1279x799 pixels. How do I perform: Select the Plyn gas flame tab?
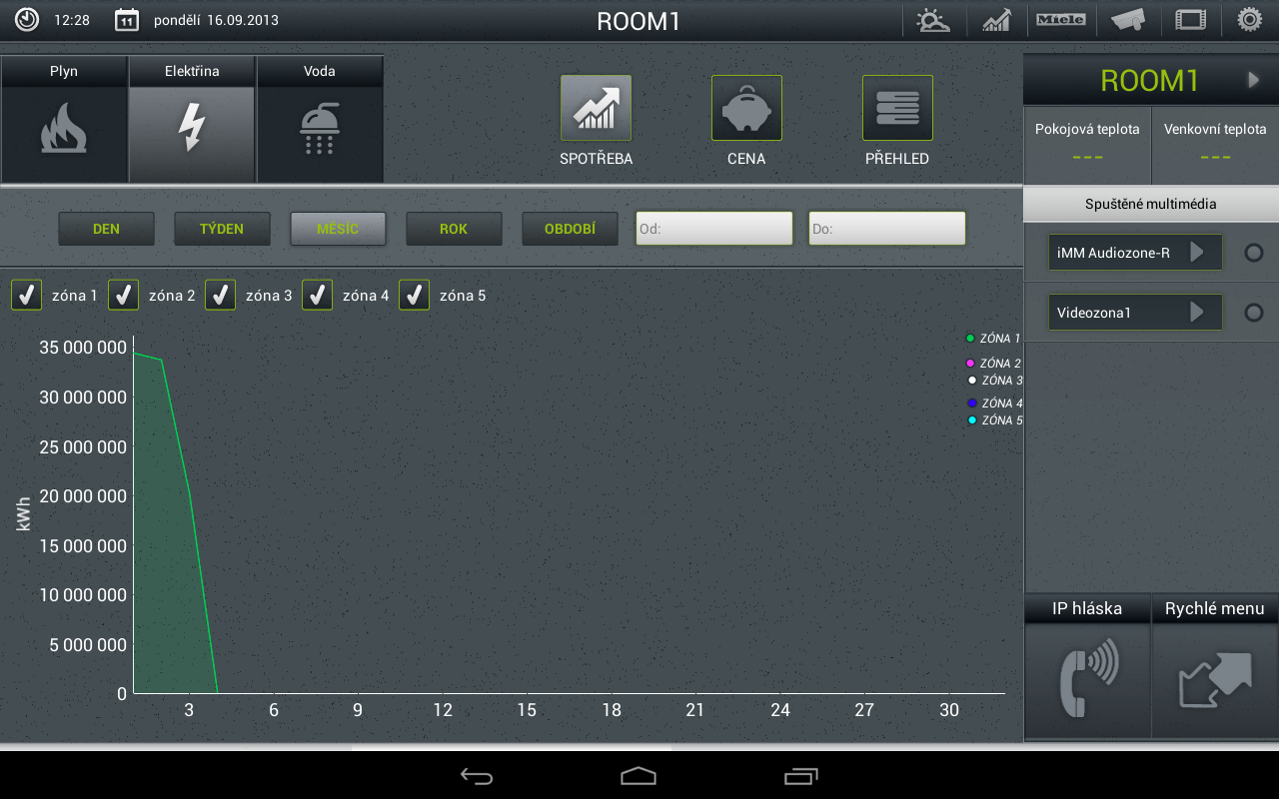coord(64,119)
